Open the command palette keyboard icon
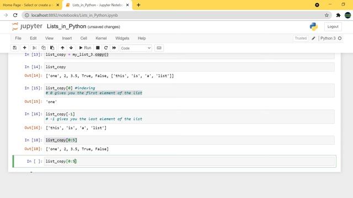Image resolution: width=353 pixels, height=198 pixels. pos(159,48)
